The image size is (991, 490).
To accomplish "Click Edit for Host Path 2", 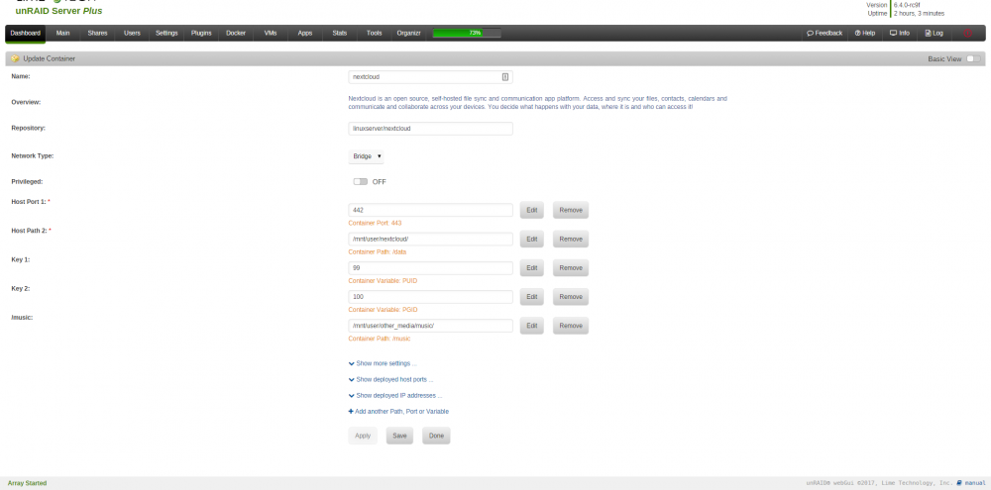I will click(531, 240).
